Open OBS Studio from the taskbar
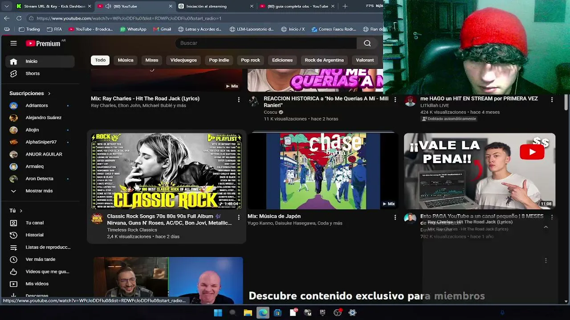570x320 pixels. pyautogui.click(x=337, y=312)
